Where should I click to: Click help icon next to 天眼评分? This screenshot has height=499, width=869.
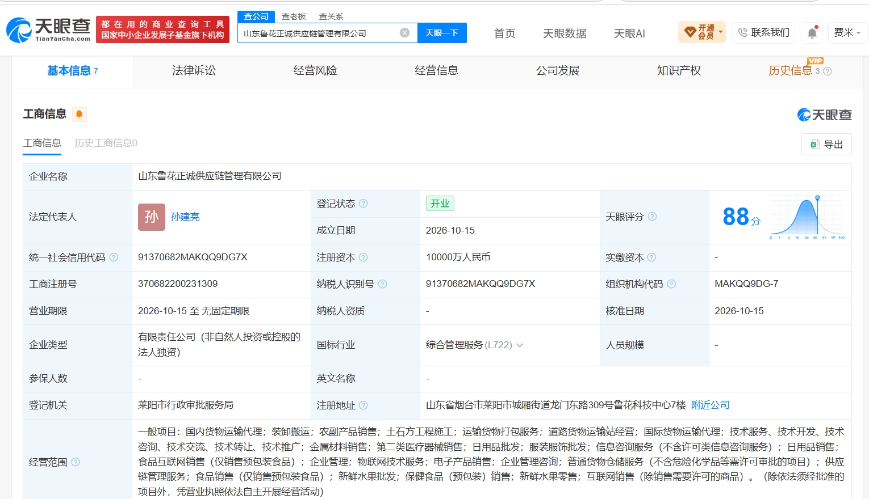[x=652, y=217]
